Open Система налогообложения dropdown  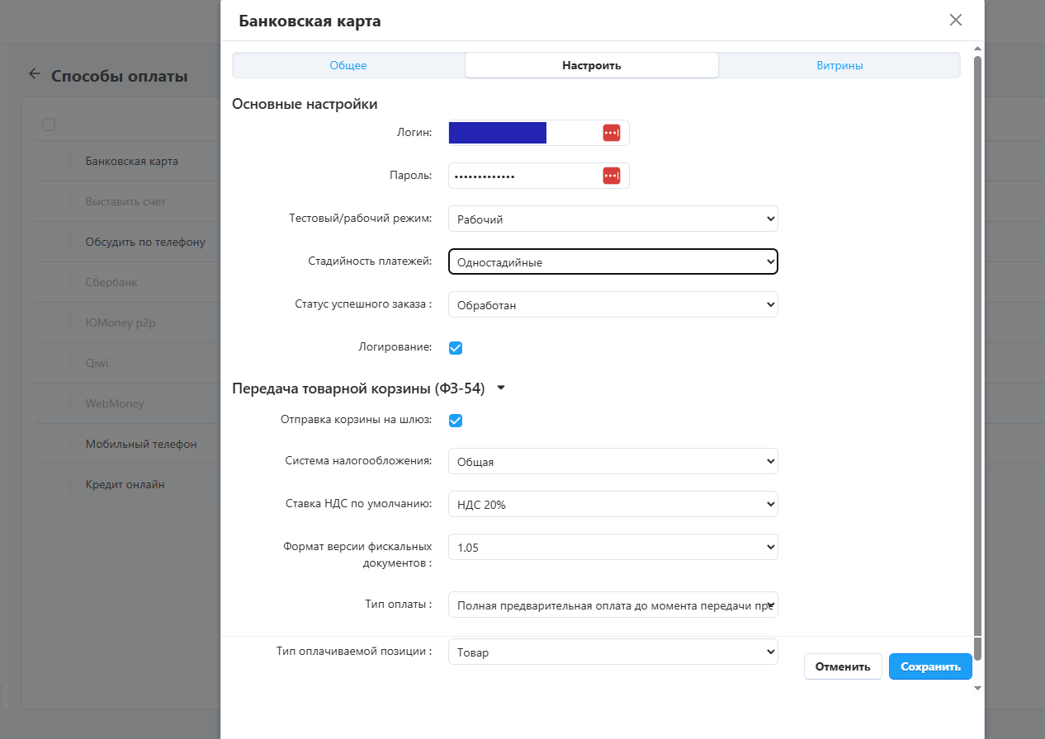tap(613, 461)
